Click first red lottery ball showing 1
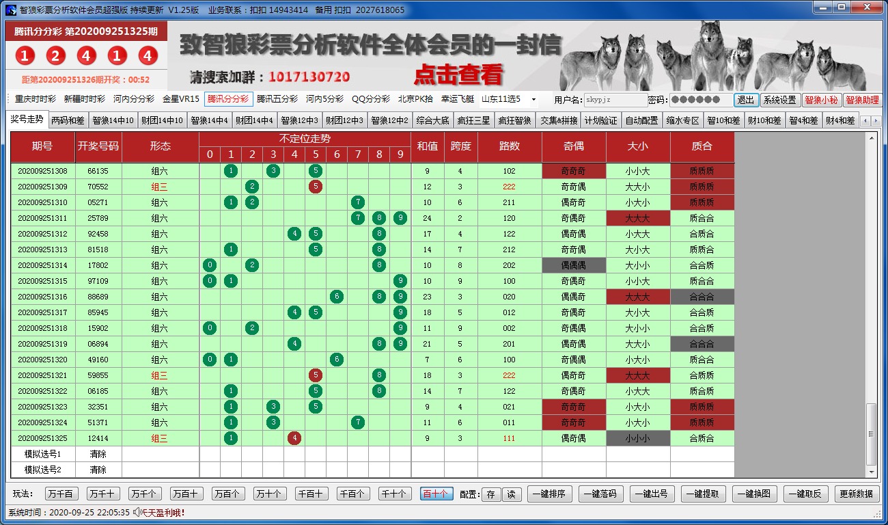 25,56
